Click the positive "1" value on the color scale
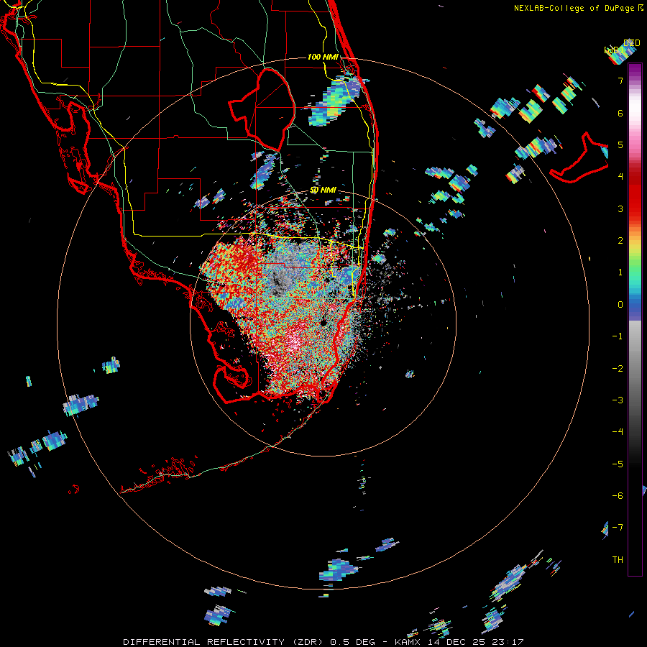Image resolution: width=647 pixels, height=647 pixels. (x=620, y=272)
